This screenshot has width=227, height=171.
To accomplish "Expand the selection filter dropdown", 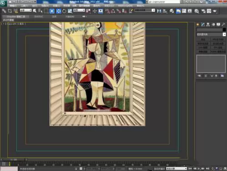I will (x=26, y=10).
